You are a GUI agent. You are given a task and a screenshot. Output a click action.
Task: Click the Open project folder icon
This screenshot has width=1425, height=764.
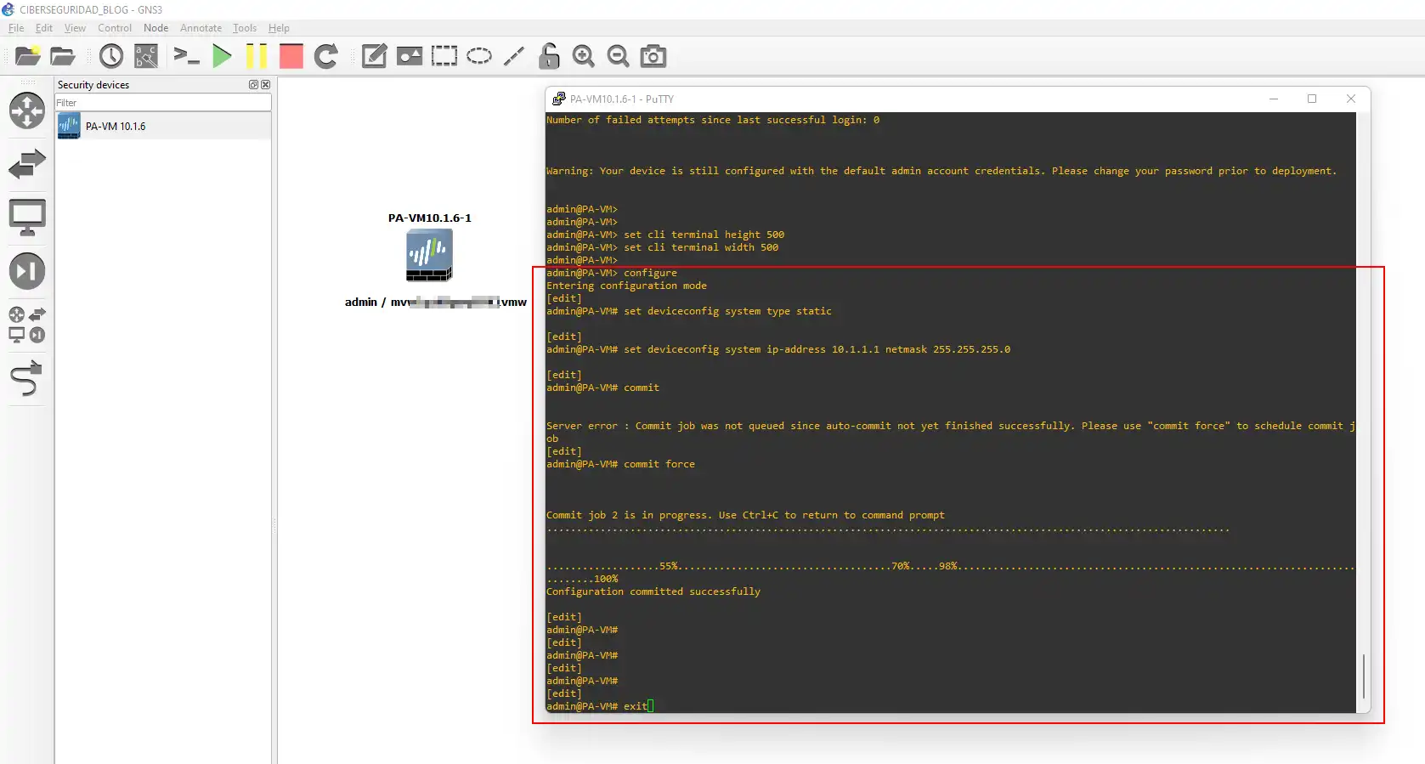(x=63, y=56)
